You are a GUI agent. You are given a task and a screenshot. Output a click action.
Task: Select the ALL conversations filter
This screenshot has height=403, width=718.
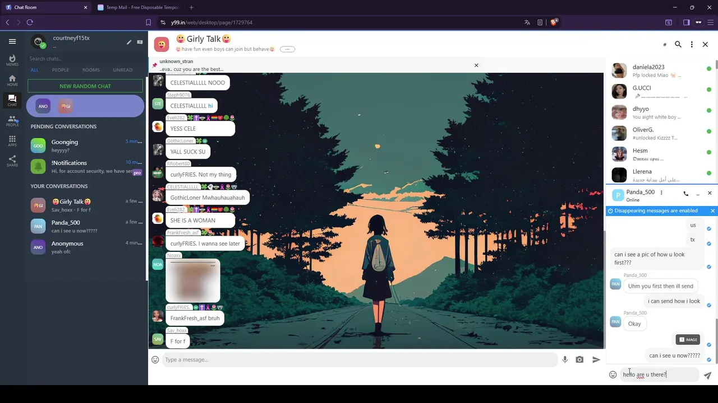[35, 70]
